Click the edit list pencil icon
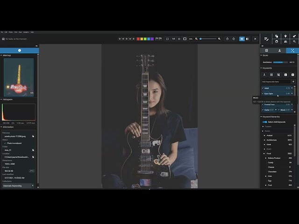This screenshot has height=224, width=299. coord(266,39)
